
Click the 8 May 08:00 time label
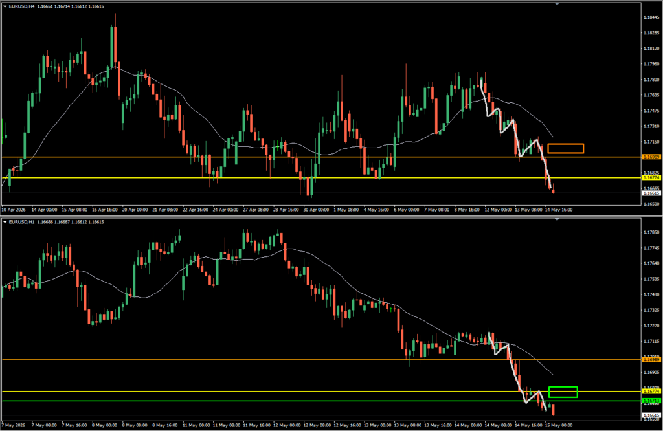coord(135,425)
